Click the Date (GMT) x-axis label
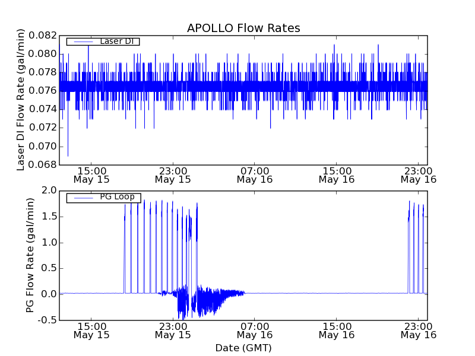This screenshot has height=356, width=475. tap(243, 348)
